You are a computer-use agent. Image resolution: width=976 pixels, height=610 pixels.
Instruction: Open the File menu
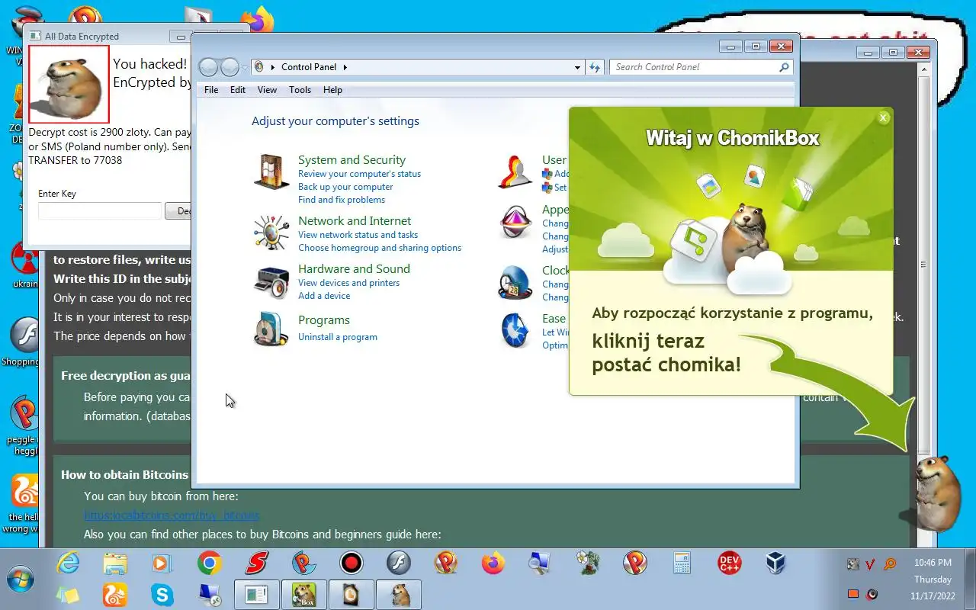point(211,90)
